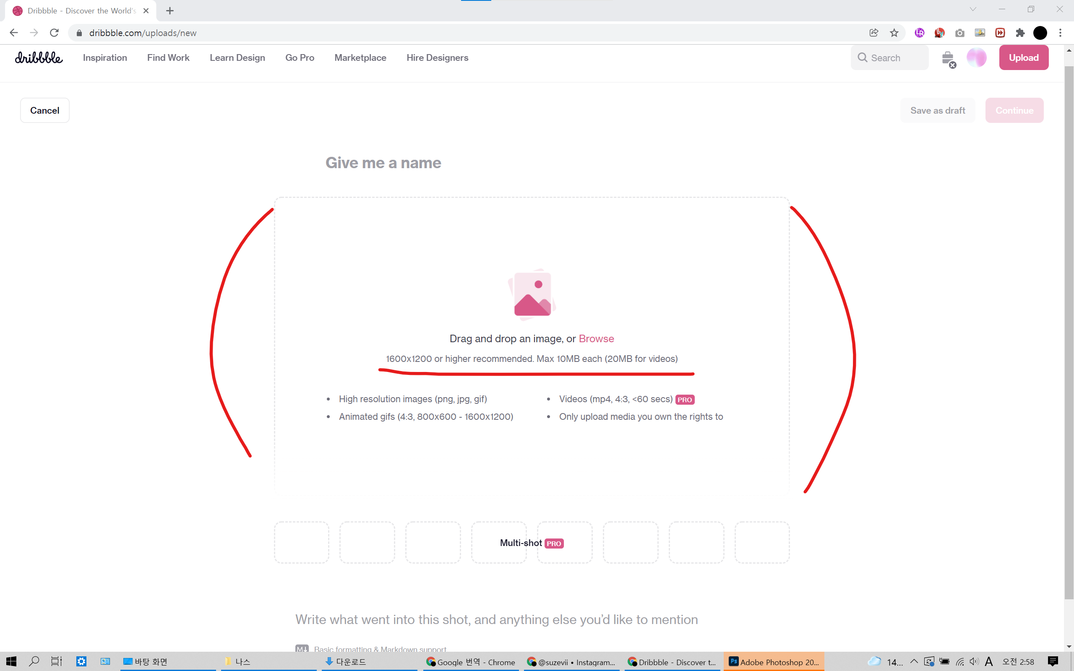Open the Chrome three-dot menu
1074x671 pixels.
coord(1060,33)
